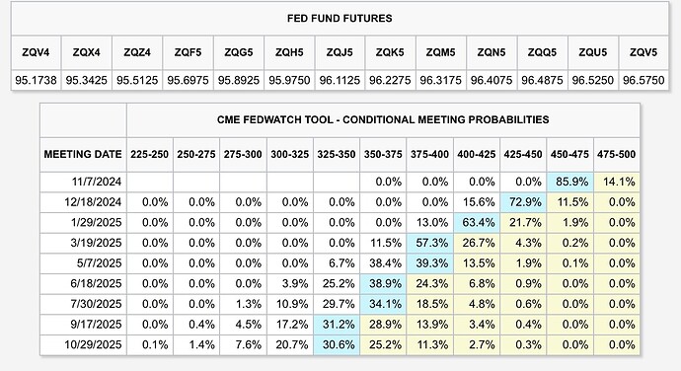Screen dimensions: 681x371
Task: Select the 30.6% cell in 10/29/2025 row
Action: coord(337,345)
